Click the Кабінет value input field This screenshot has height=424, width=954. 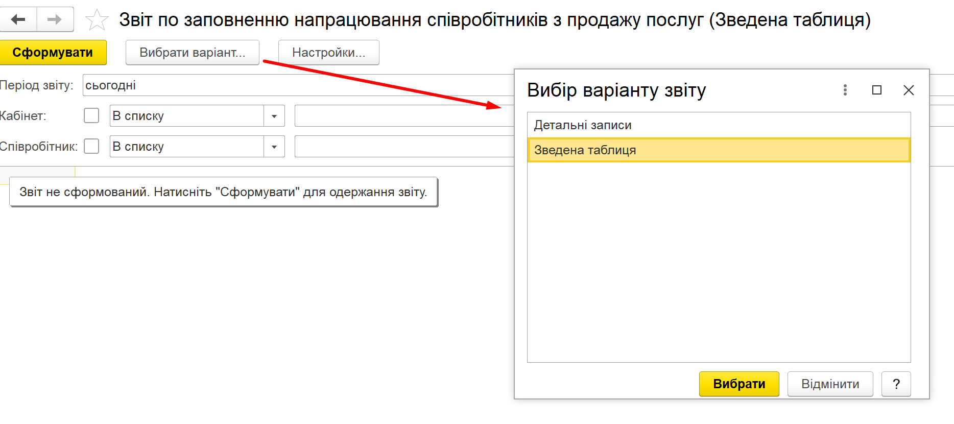coord(403,116)
